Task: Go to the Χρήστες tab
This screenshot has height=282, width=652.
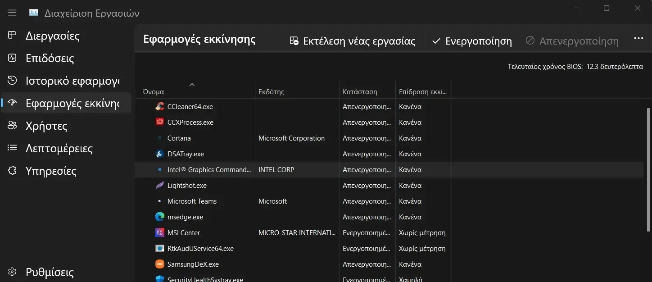Action: pyautogui.click(x=66, y=126)
